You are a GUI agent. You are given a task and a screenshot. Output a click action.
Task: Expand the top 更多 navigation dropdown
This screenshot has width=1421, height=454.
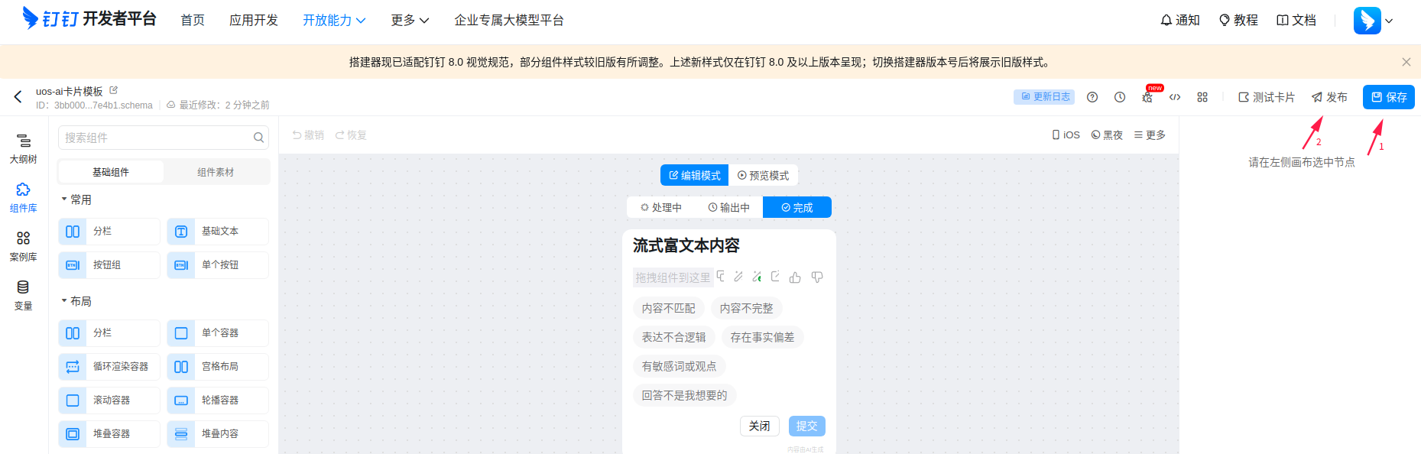(x=410, y=21)
